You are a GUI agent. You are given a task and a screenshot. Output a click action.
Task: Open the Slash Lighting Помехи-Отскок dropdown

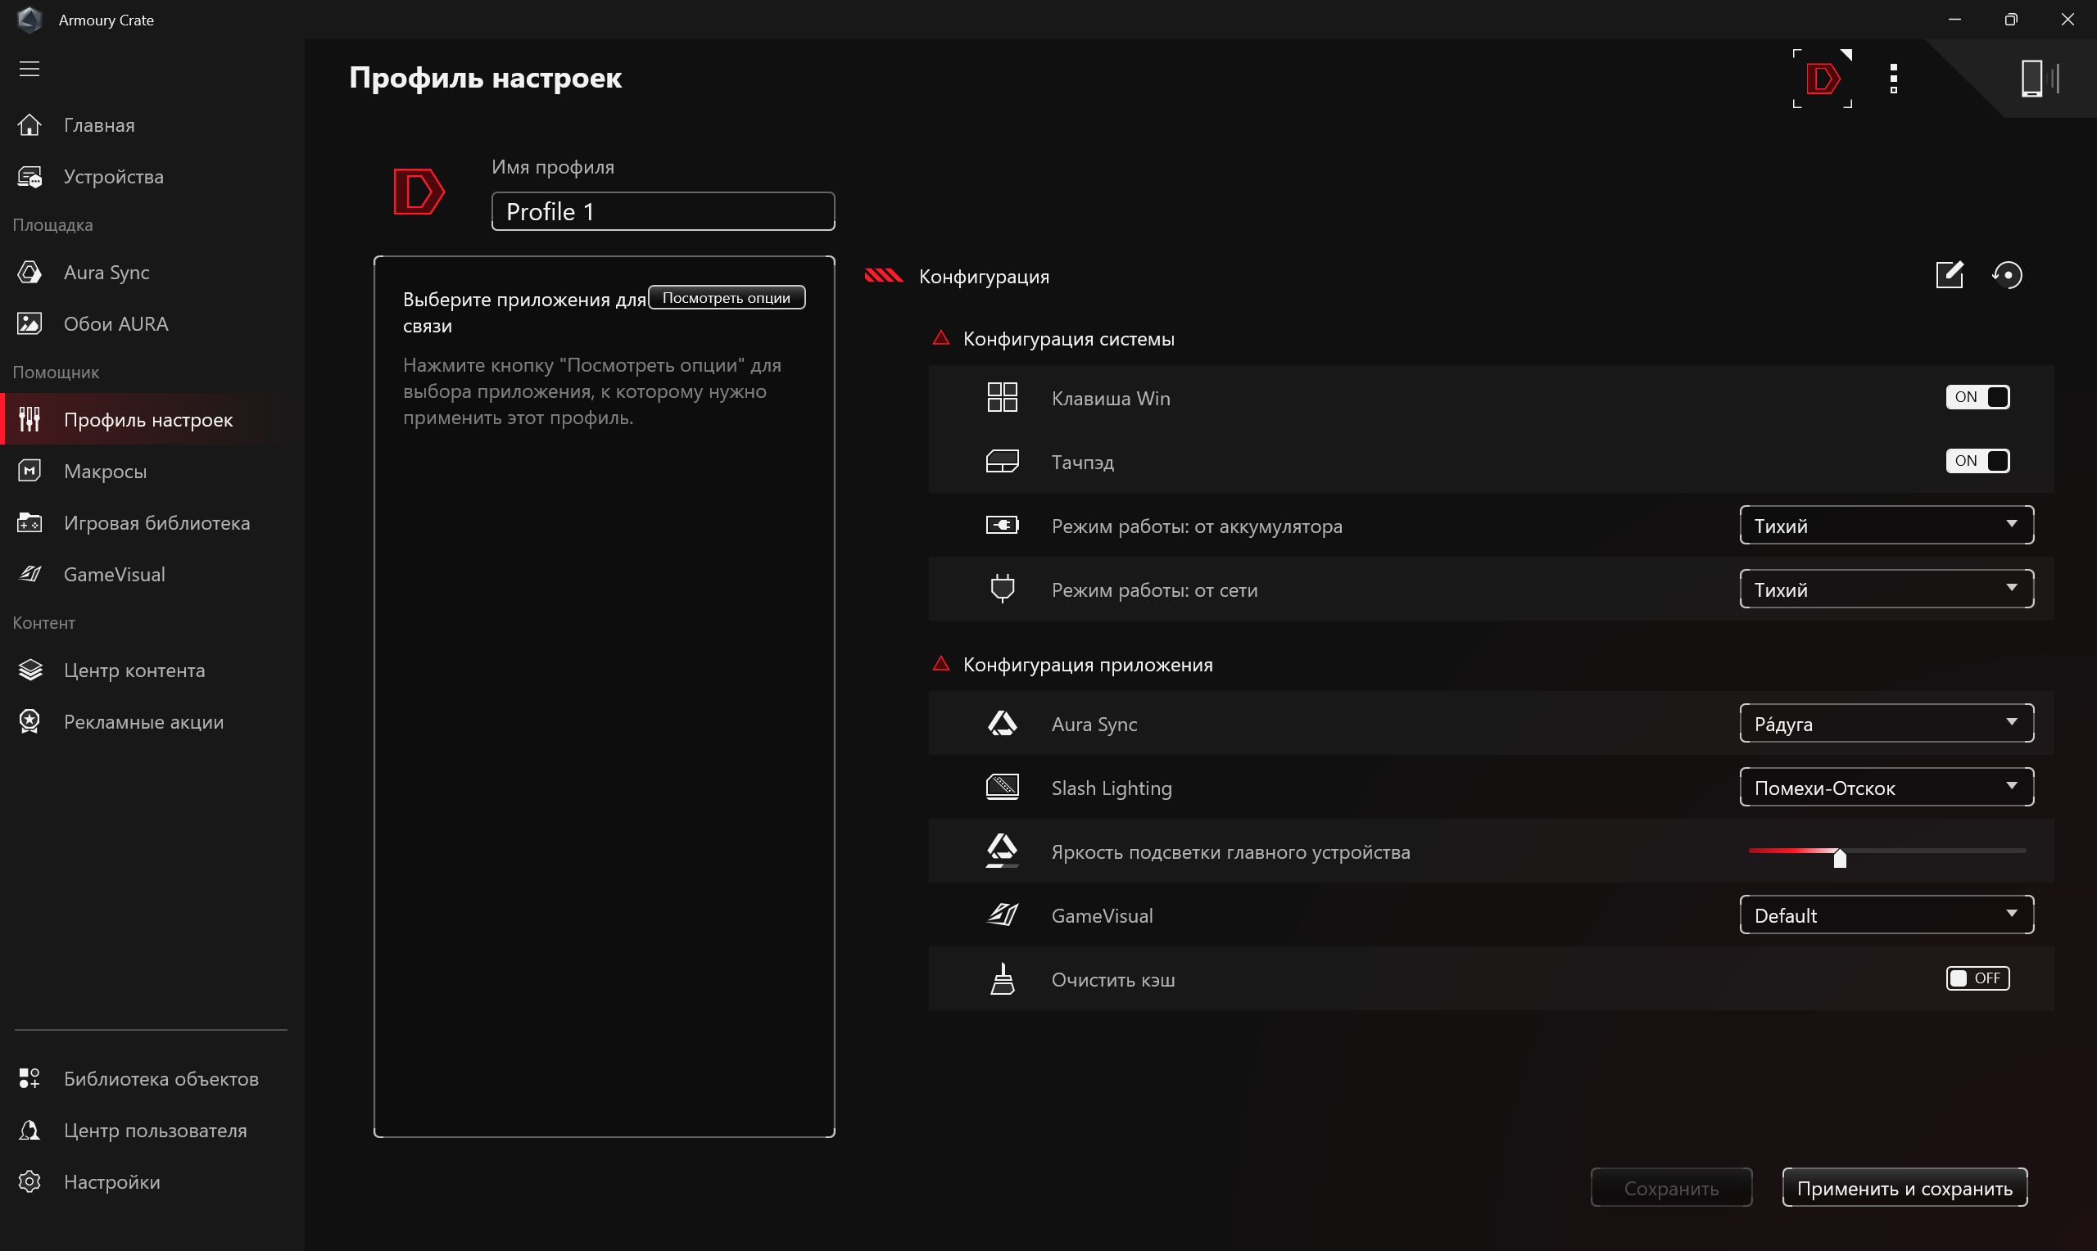pos(1887,788)
